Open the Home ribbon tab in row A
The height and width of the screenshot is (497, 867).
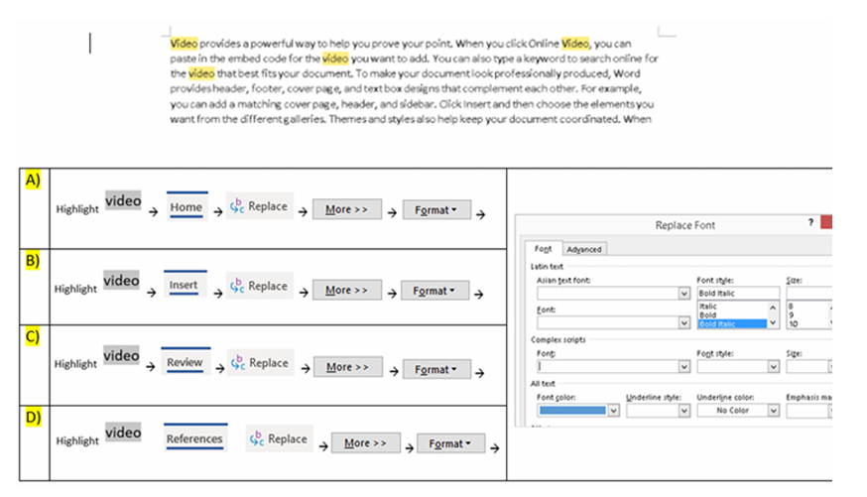186,207
